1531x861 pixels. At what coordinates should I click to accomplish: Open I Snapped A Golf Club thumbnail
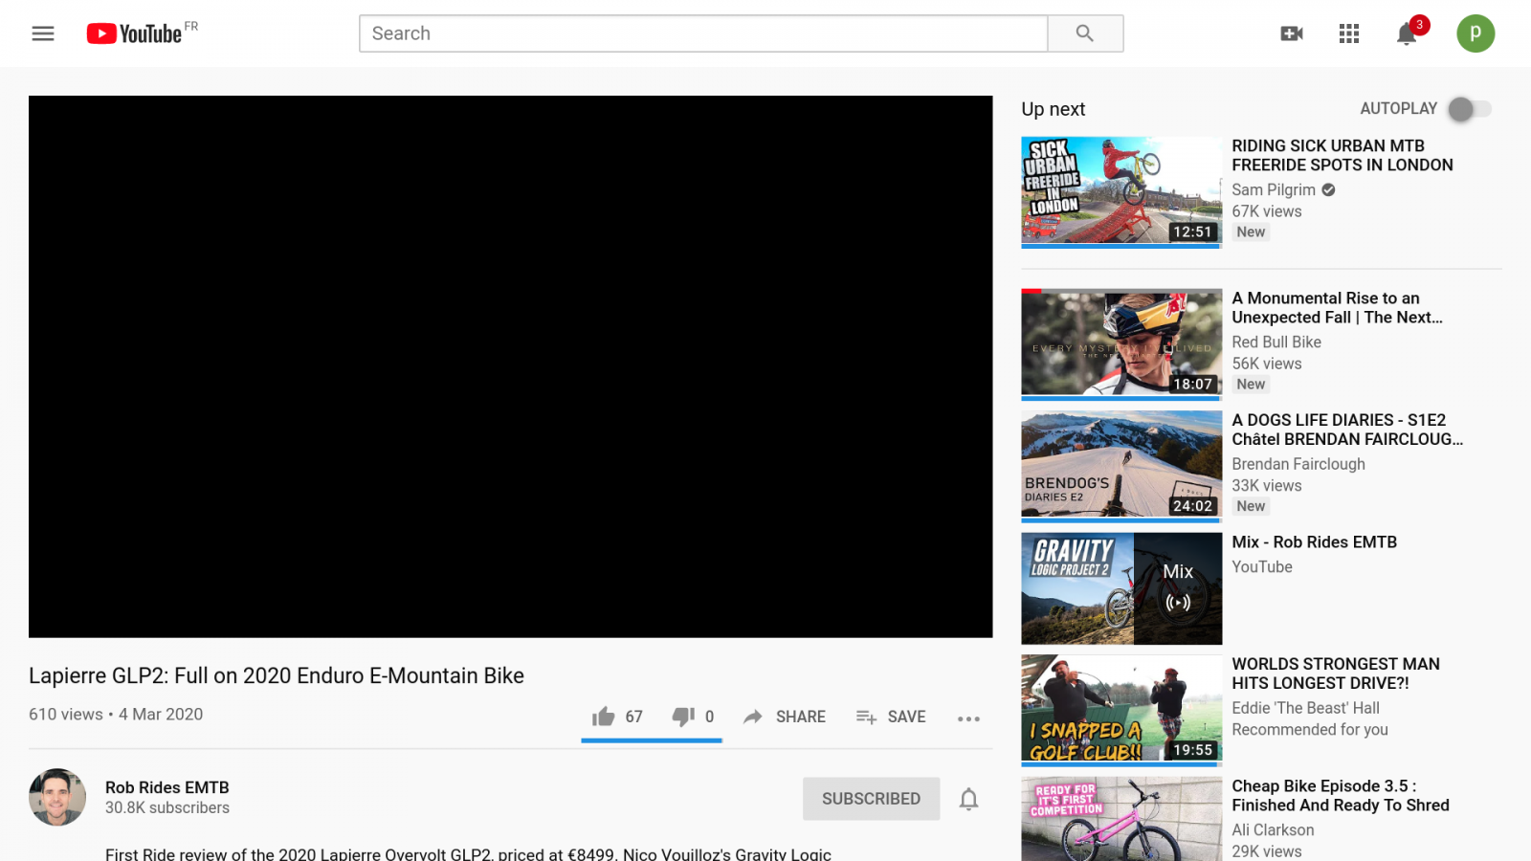(x=1121, y=711)
